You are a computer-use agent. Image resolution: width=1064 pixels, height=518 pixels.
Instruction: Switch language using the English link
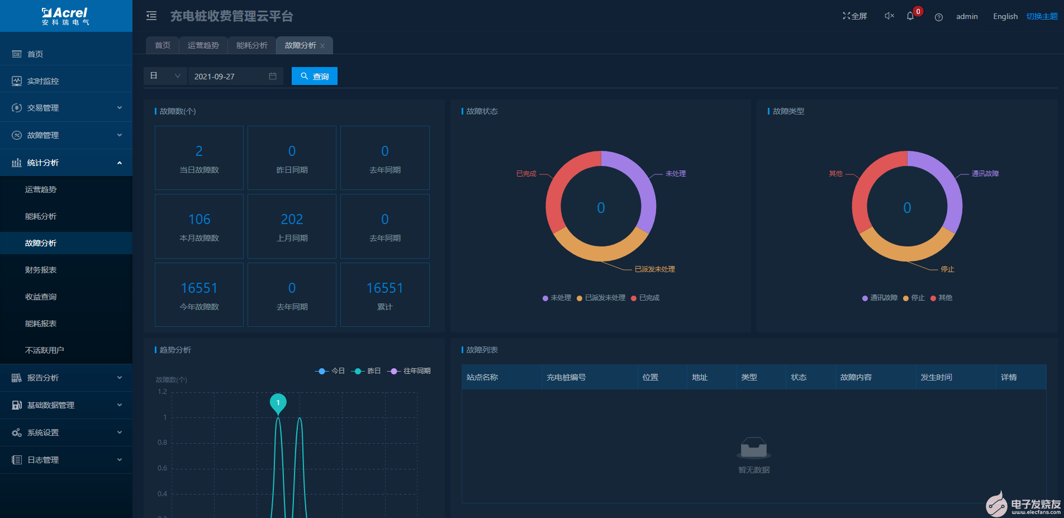(1005, 16)
